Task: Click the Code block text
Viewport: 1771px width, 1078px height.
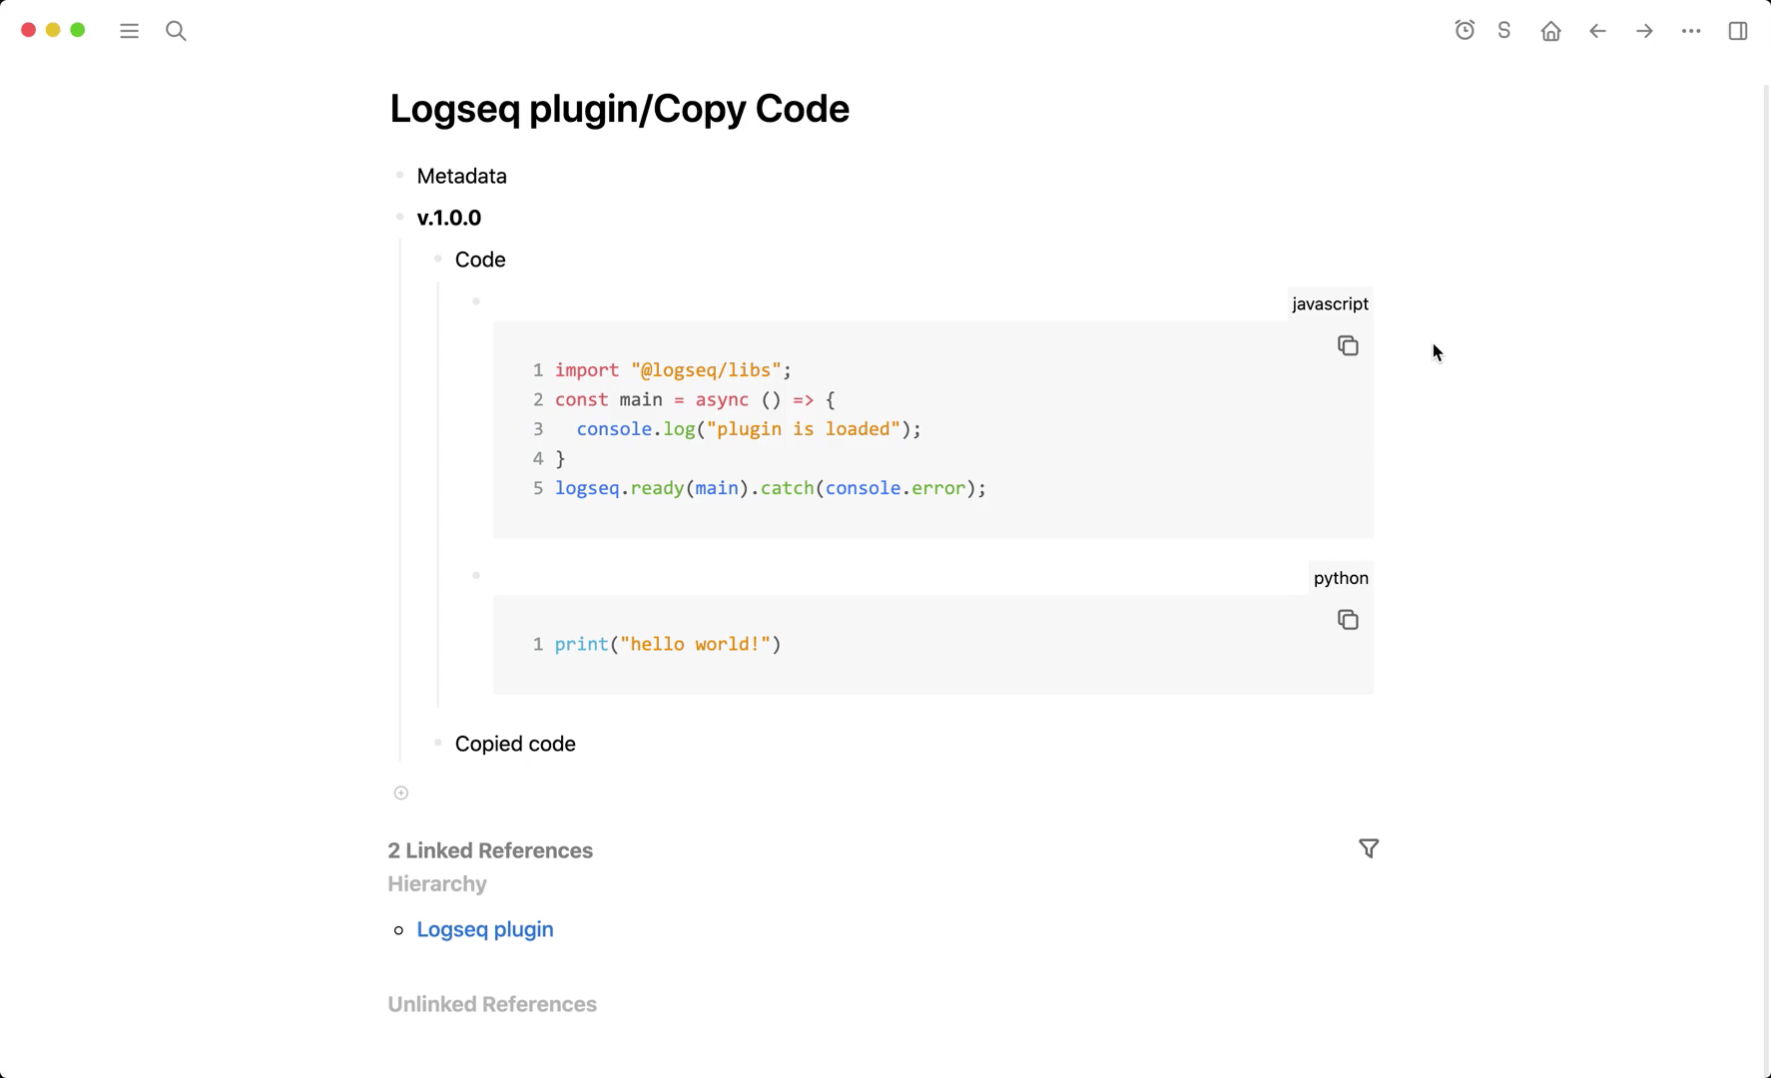Action: 480,260
